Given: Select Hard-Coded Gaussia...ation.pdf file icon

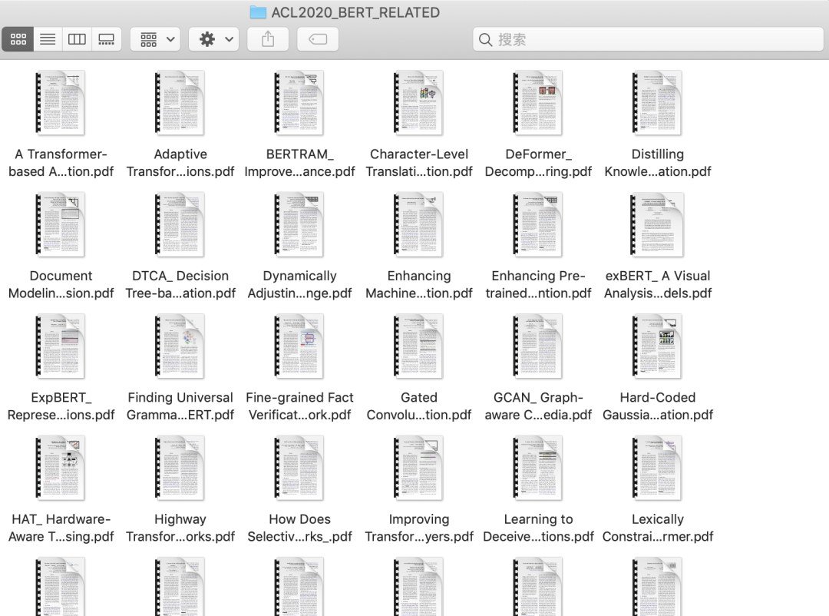Looking at the screenshot, I should (x=658, y=346).
